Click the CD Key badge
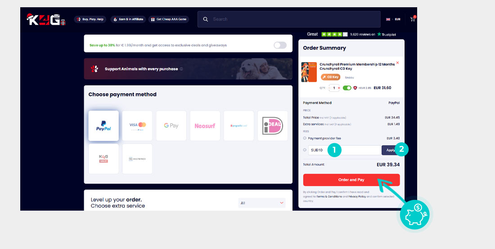This screenshot has height=249, width=495. click(331, 77)
